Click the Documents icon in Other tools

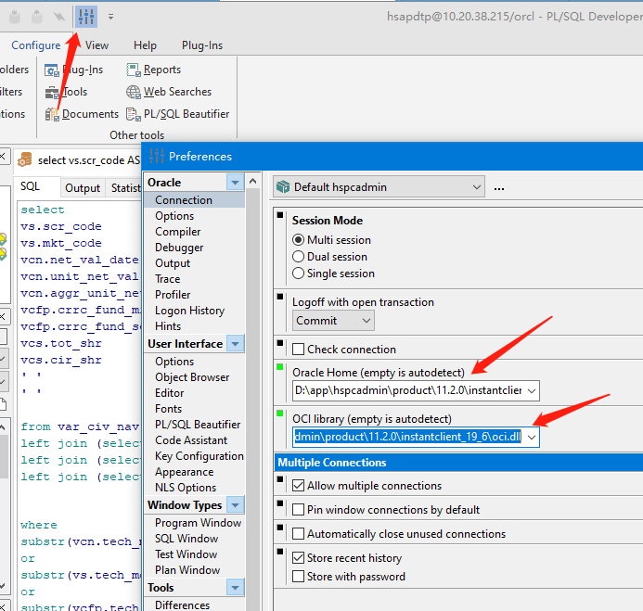point(53,114)
